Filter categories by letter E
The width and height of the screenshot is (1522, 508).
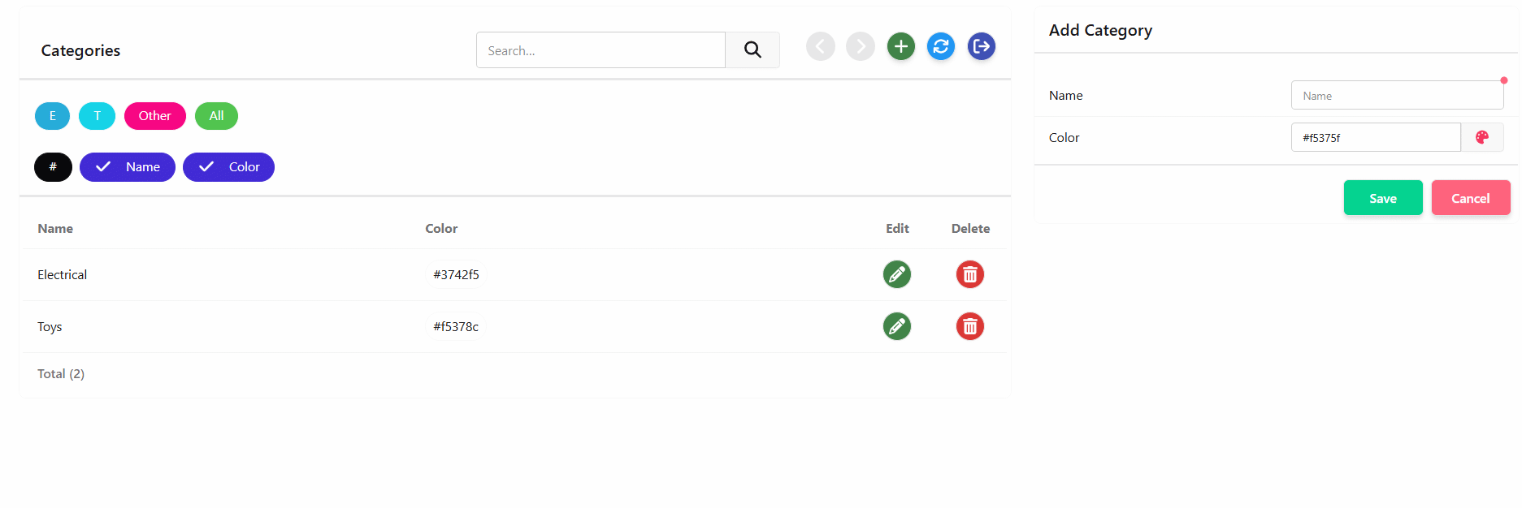pos(52,116)
